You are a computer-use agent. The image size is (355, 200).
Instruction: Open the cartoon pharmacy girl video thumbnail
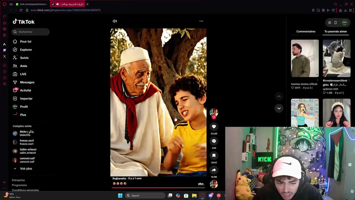pos(305,113)
